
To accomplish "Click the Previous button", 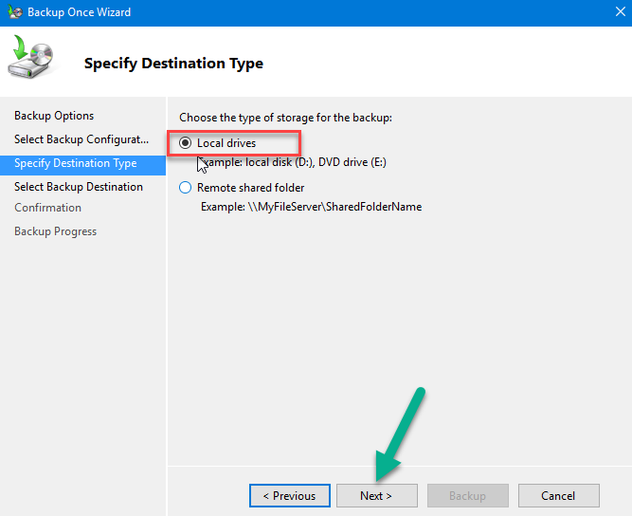I will coord(290,496).
